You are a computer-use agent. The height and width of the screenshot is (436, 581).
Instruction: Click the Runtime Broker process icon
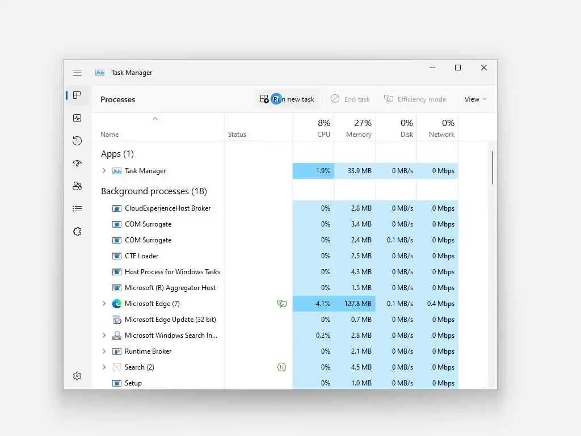(117, 351)
